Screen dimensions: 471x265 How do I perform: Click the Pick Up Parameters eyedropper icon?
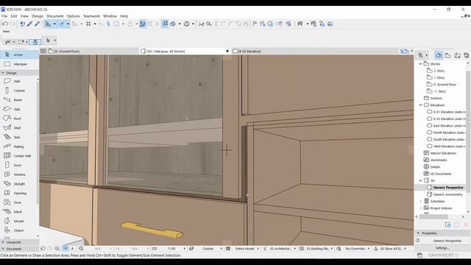coord(29,24)
